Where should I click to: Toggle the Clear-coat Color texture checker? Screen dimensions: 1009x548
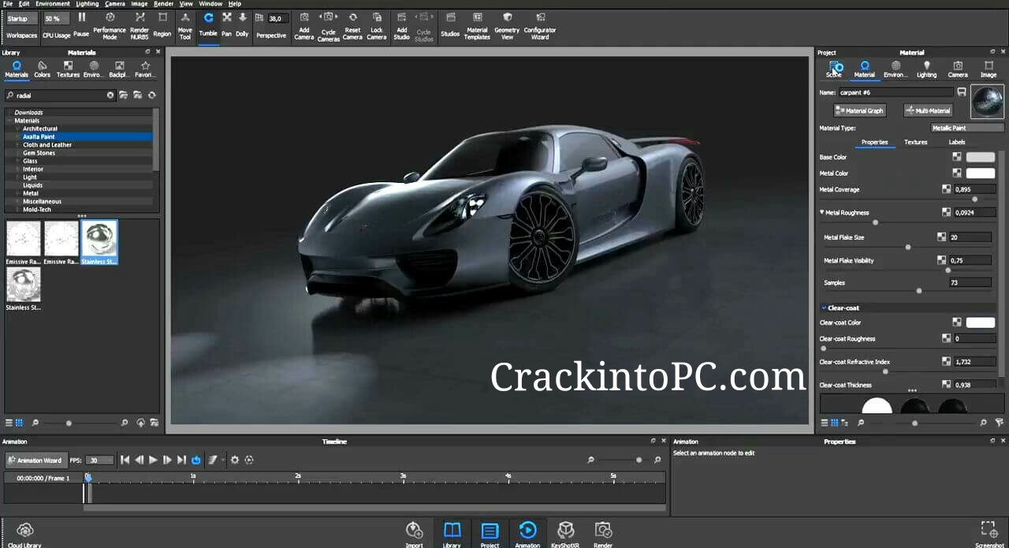pos(957,322)
